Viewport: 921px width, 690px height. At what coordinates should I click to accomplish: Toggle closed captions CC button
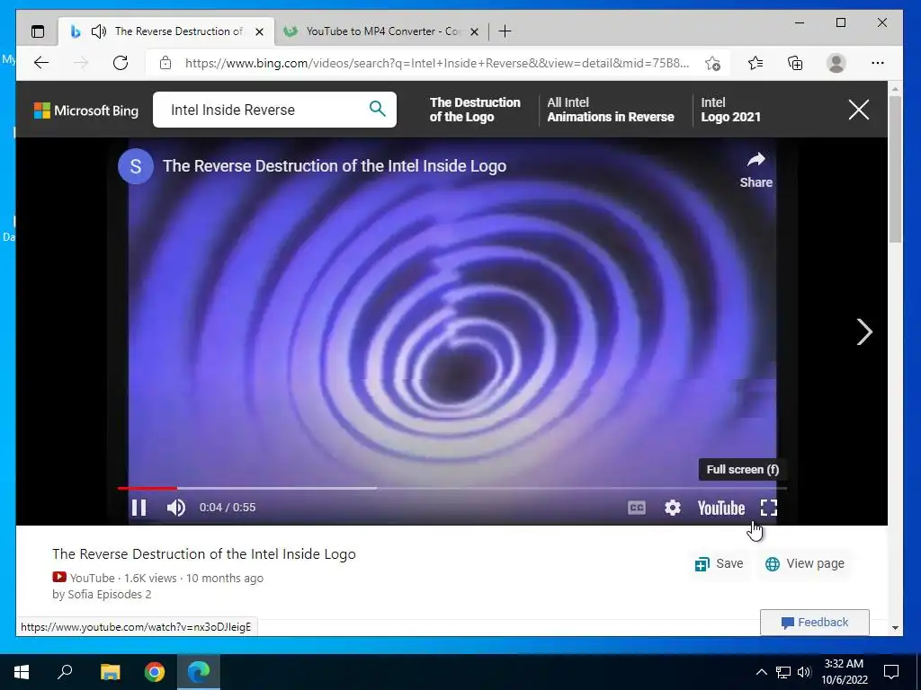point(637,508)
